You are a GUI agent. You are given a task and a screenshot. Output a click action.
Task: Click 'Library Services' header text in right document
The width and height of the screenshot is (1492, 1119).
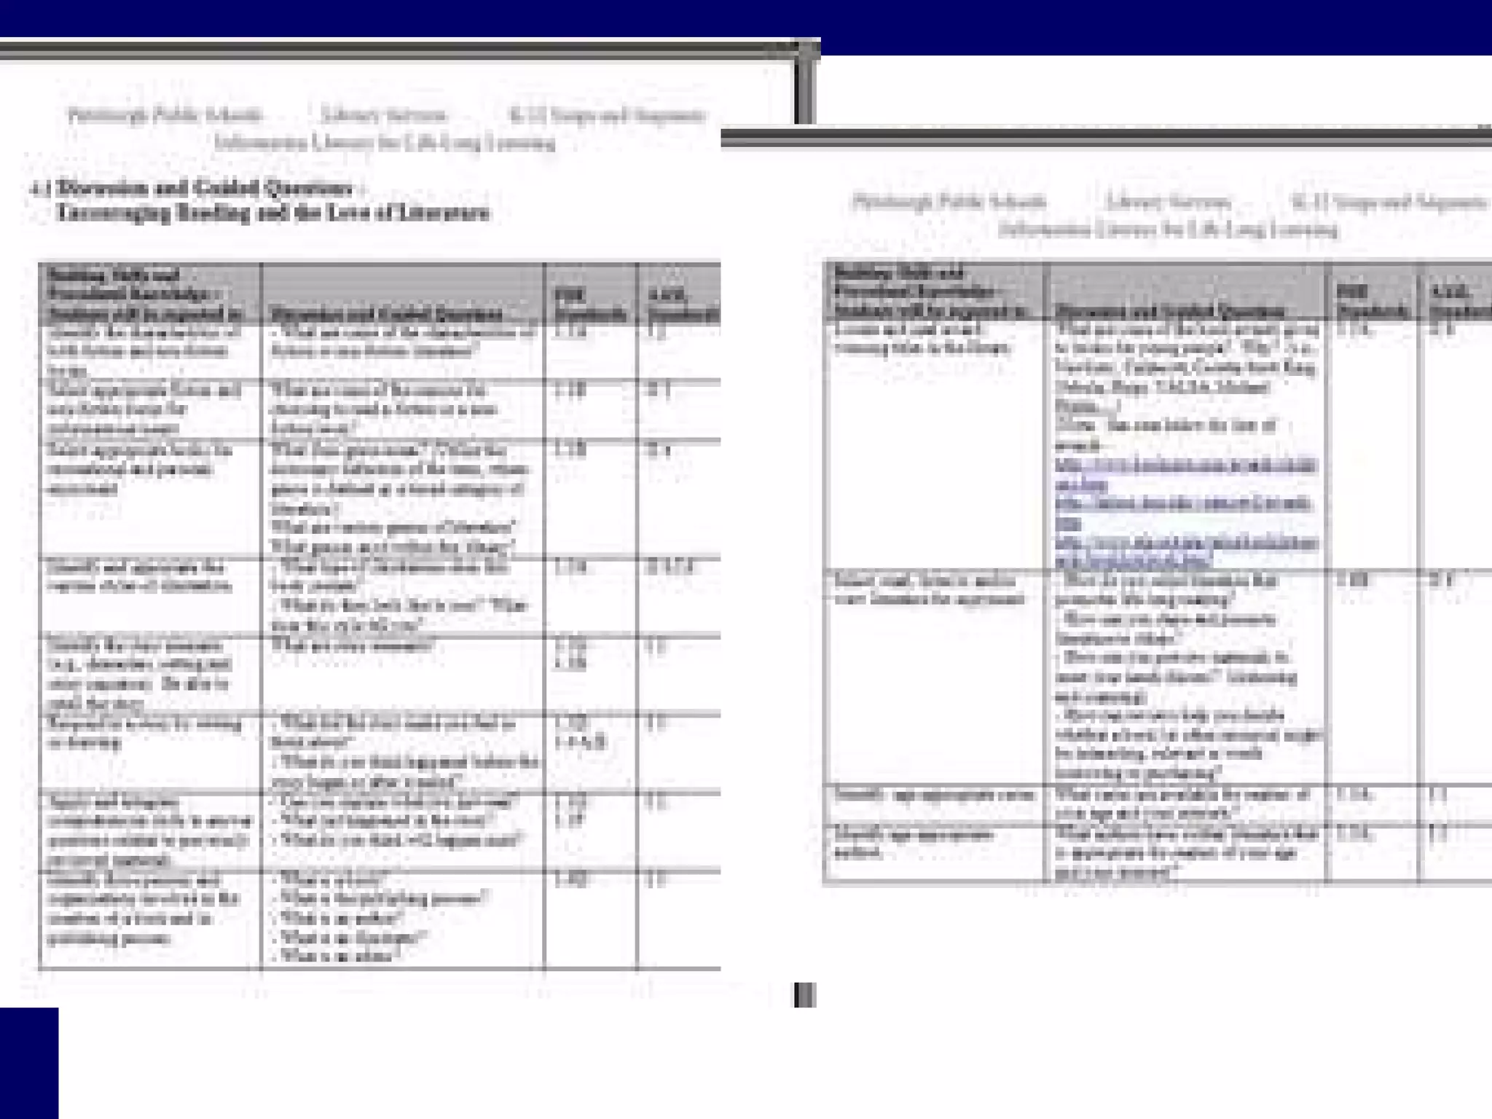coord(1168,201)
